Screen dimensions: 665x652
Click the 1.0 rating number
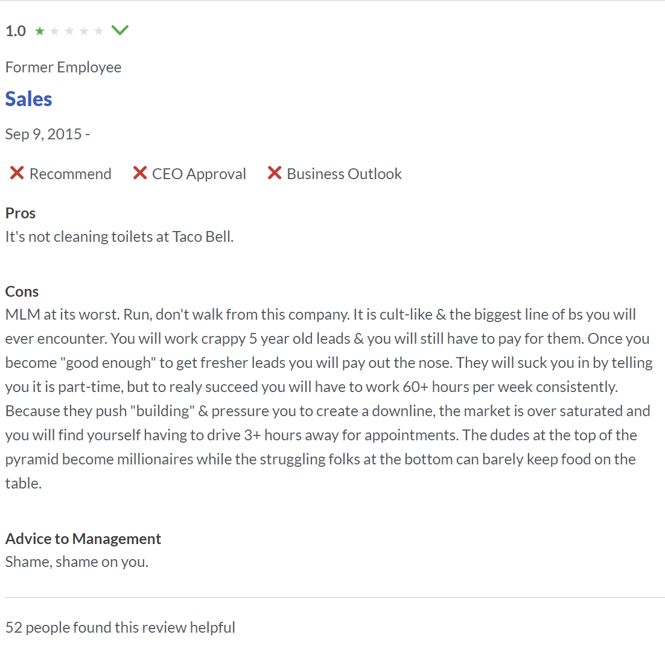pos(16,31)
